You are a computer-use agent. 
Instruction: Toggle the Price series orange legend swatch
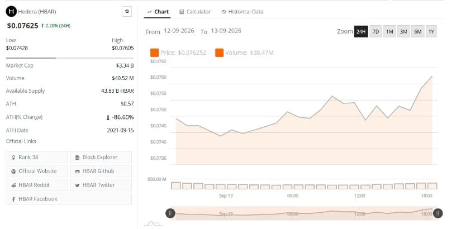tap(154, 53)
